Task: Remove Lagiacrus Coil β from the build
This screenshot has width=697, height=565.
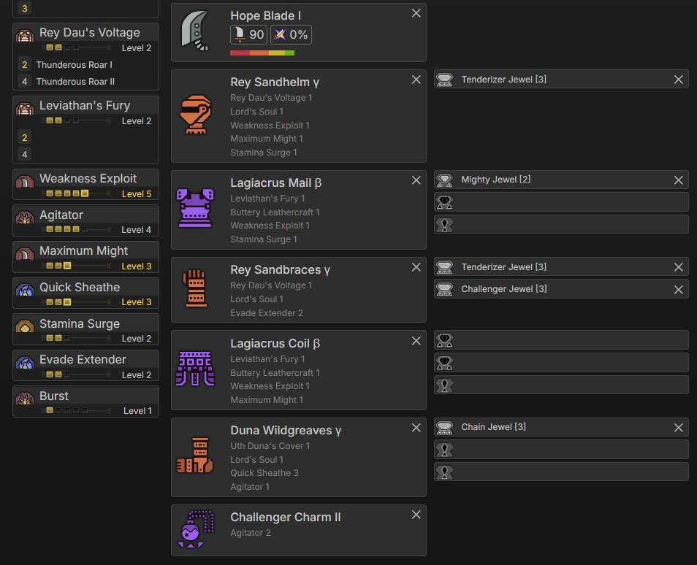Action: click(416, 341)
